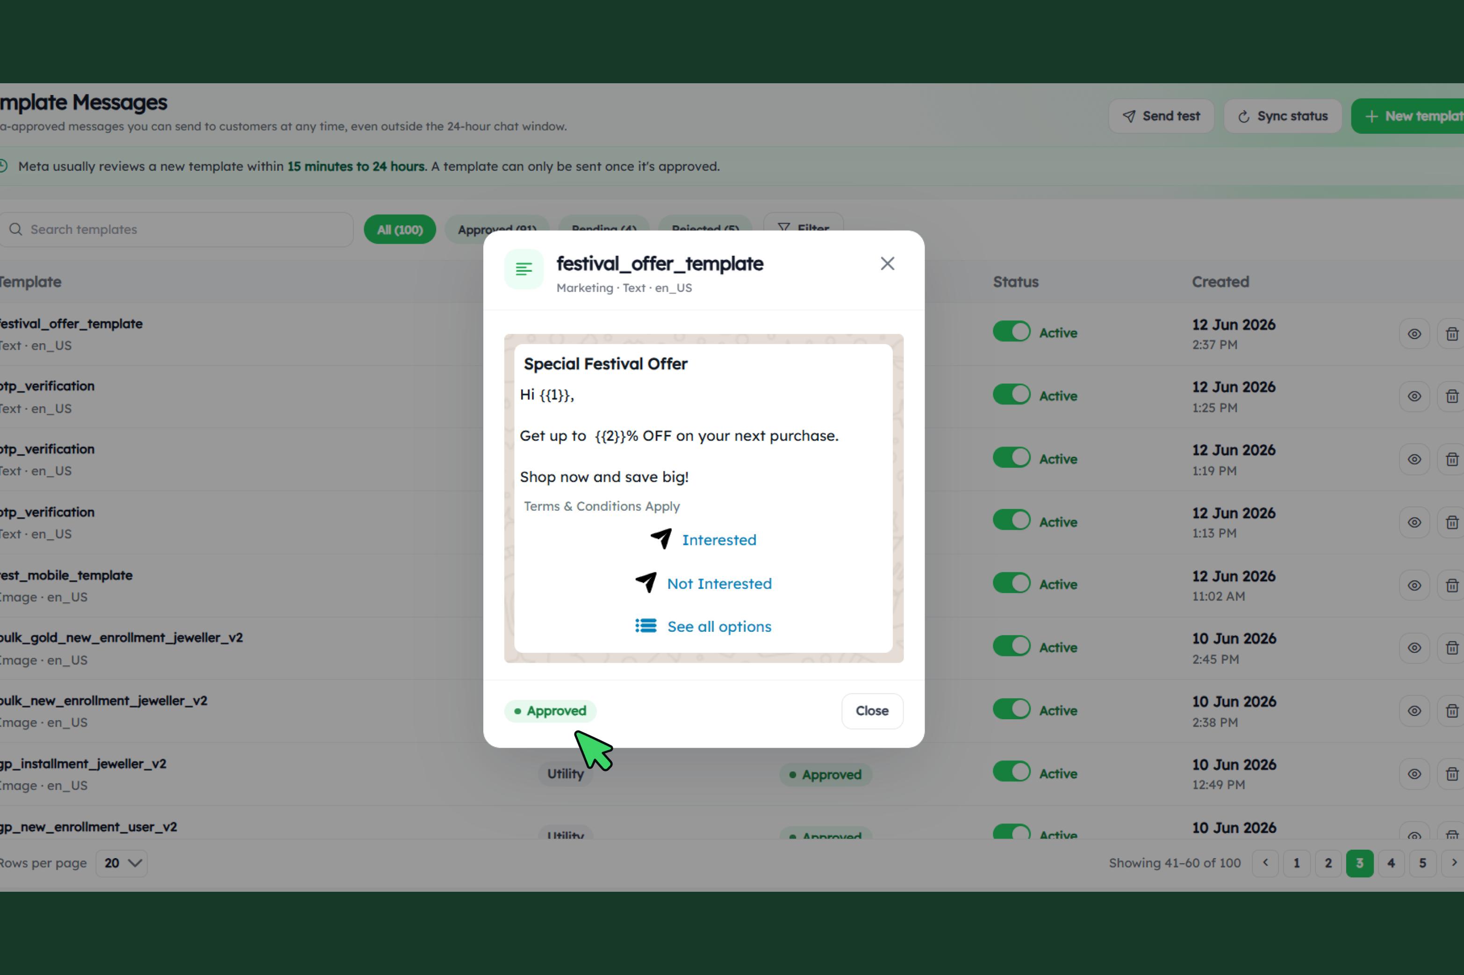The image size is (1464, 975).
Task: Open Rows per page dropdown
Action: pos(121,863)
